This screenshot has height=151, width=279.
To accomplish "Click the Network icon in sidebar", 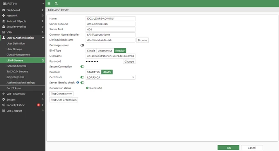I will [4, 16].
